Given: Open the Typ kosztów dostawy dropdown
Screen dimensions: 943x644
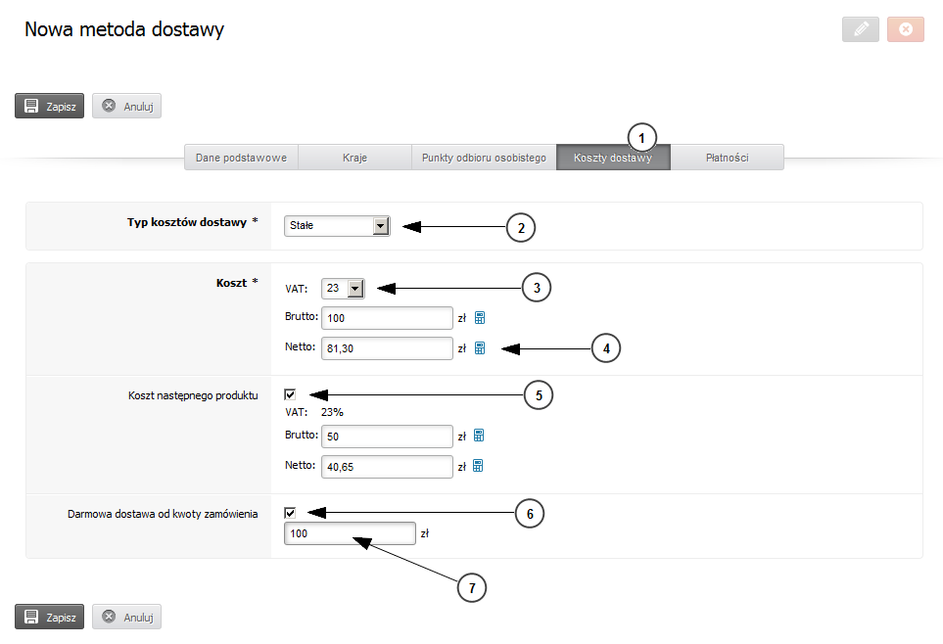Looking at the screenshot, I should pyautogui.click(x=337, y=225).
